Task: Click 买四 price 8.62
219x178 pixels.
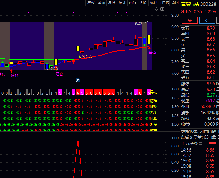Action: [x=211, y=72]
